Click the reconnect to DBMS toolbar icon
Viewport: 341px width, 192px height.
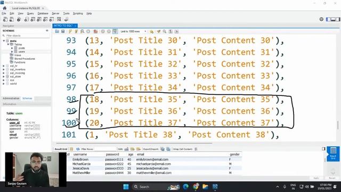pos(66,19)
